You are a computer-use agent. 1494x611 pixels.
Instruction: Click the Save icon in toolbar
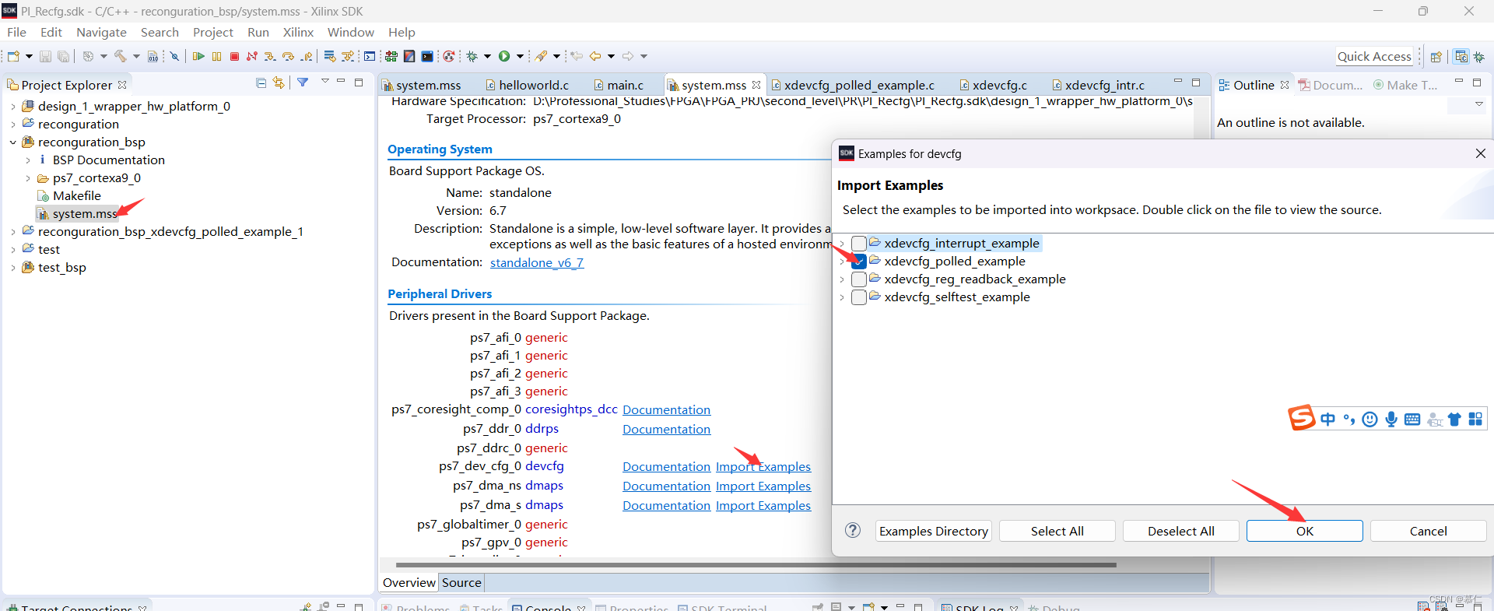45,56
